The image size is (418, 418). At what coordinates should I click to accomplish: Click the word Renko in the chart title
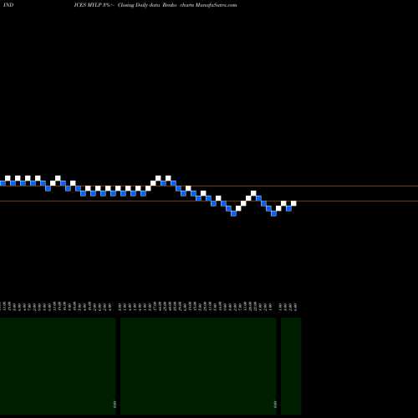(x=170, y=5)
